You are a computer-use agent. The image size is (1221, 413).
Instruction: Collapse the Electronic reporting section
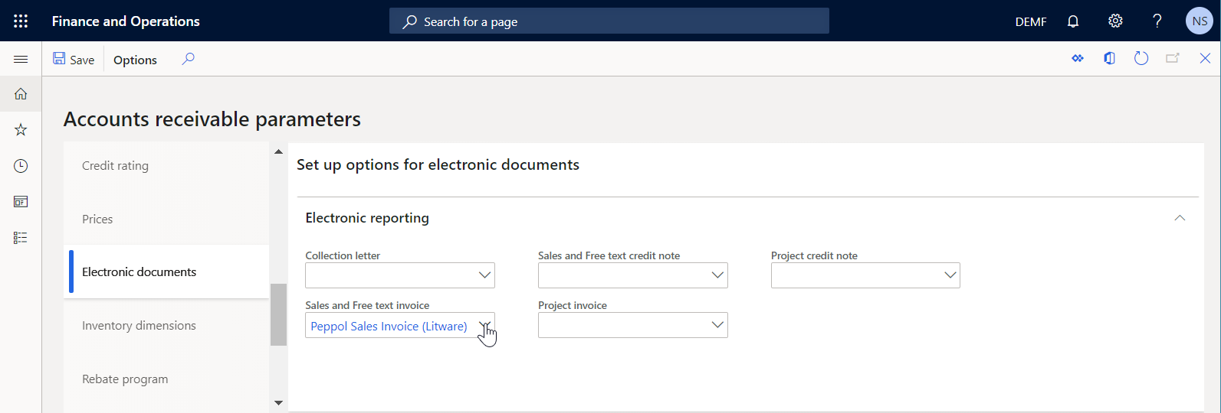(x=1180, y=218)
